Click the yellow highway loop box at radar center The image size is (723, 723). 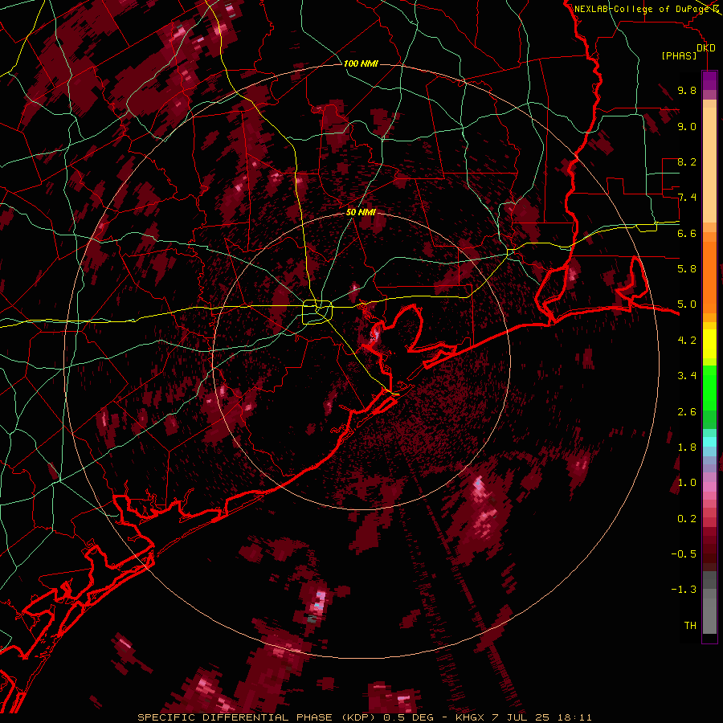pos(317,312)
